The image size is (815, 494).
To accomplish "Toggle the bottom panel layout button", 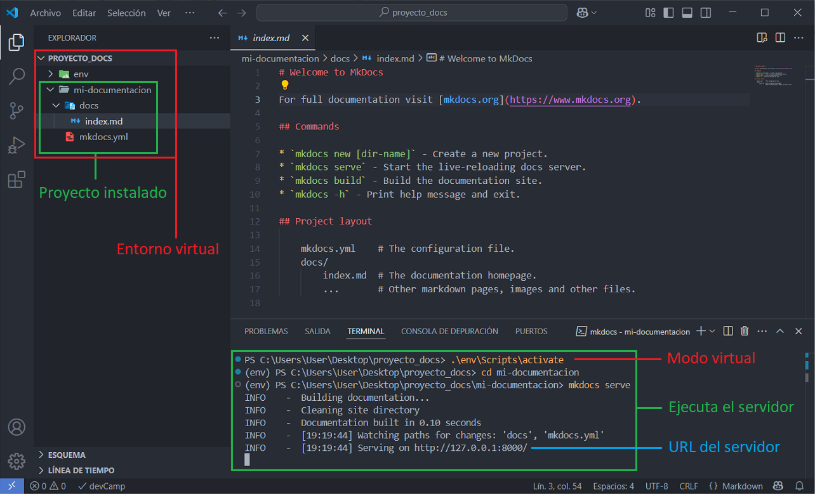I will point(686,13).
